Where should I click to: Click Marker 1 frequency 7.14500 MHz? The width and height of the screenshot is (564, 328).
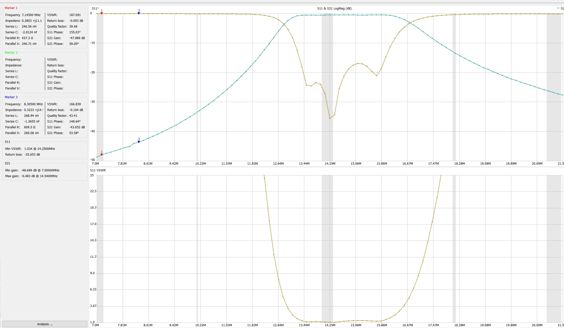point(31,15)
